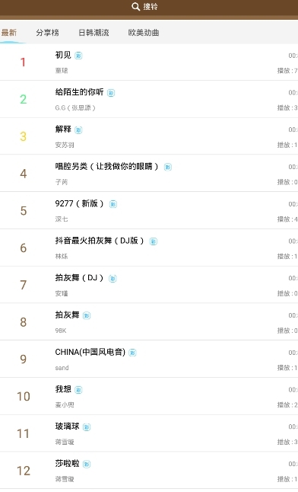This screenshot has height=492, width=298.
Task: Tap the badge icon beside CHINA(中国风电音)
Action: click(132, 353)
